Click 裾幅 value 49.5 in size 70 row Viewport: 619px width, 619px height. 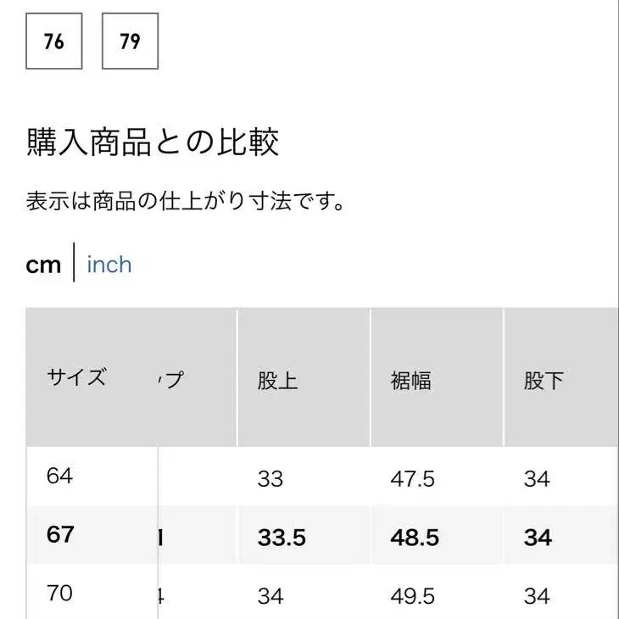click(x=412, y=596)
